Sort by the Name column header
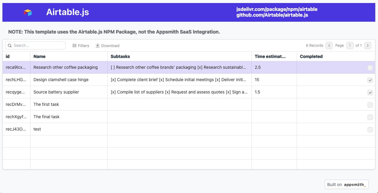 pos(39,56)
